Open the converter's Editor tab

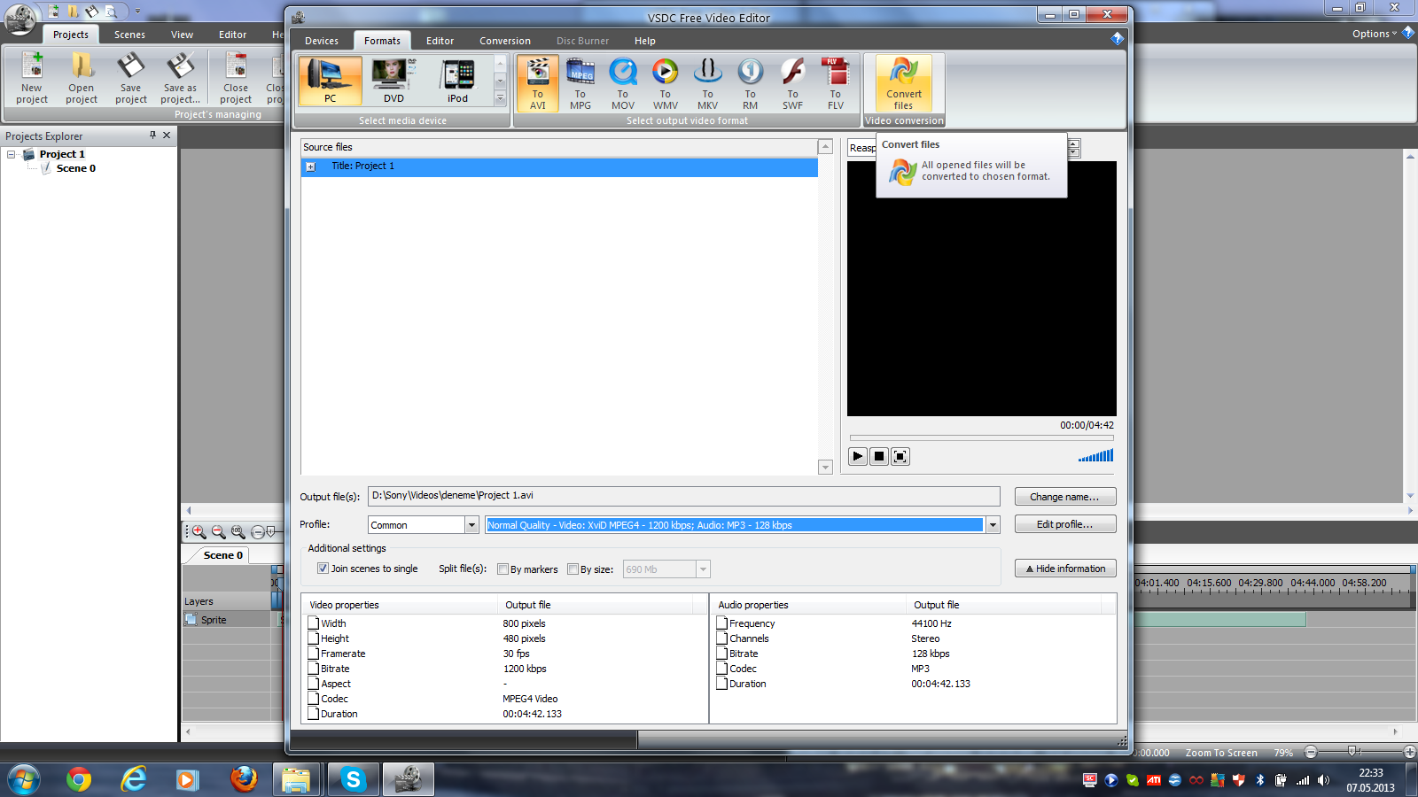(x=440, y=41)
